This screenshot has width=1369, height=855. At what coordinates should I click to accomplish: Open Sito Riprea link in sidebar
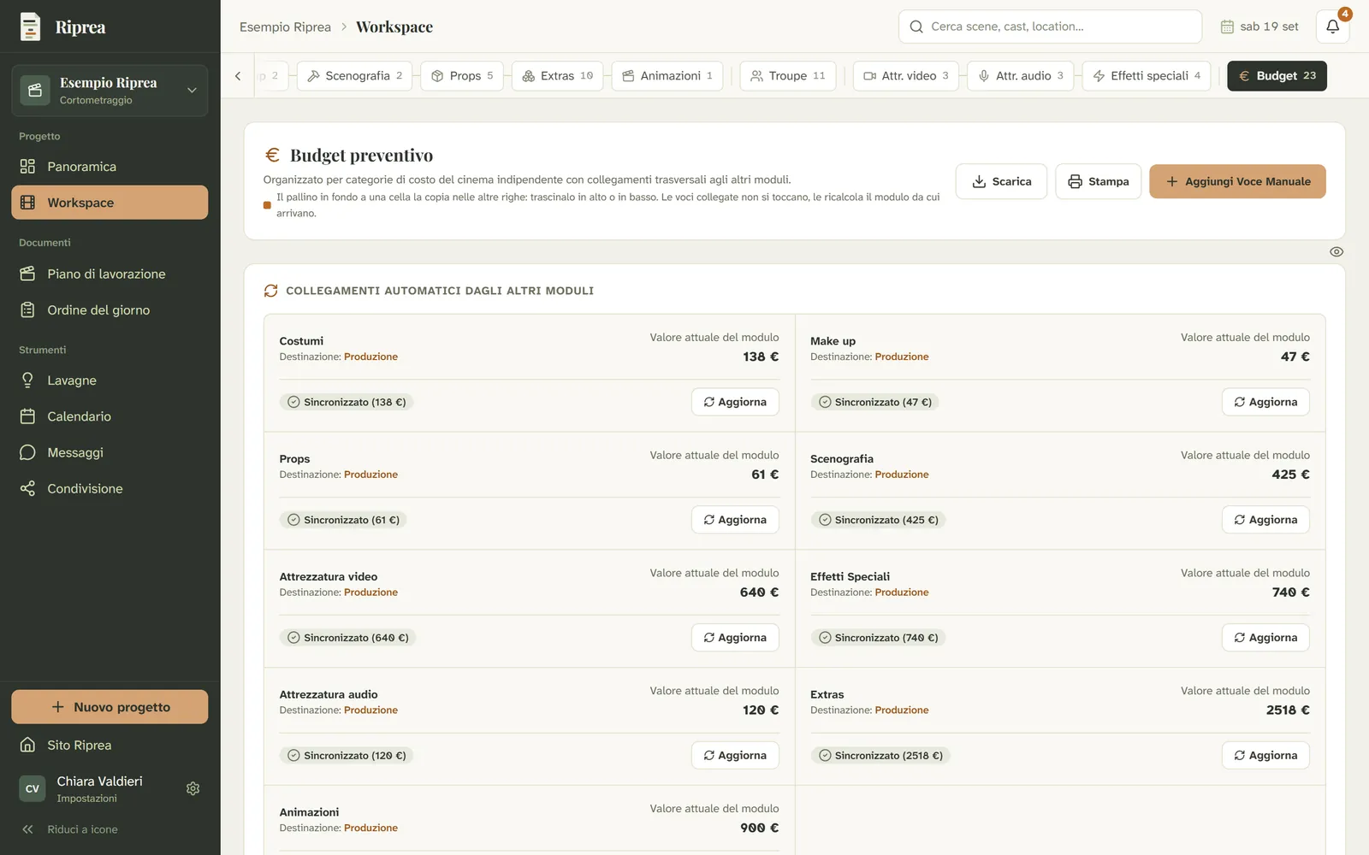(x=110, y=745)
